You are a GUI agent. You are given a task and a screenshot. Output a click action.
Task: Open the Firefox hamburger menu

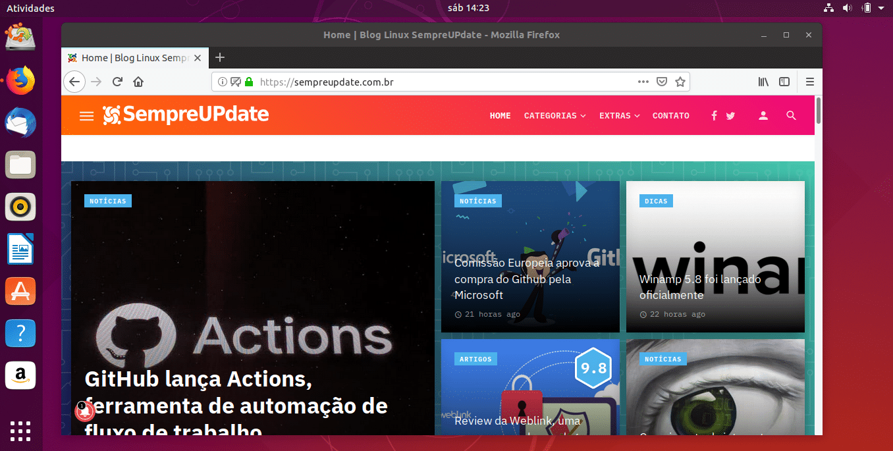coord(810,82)
